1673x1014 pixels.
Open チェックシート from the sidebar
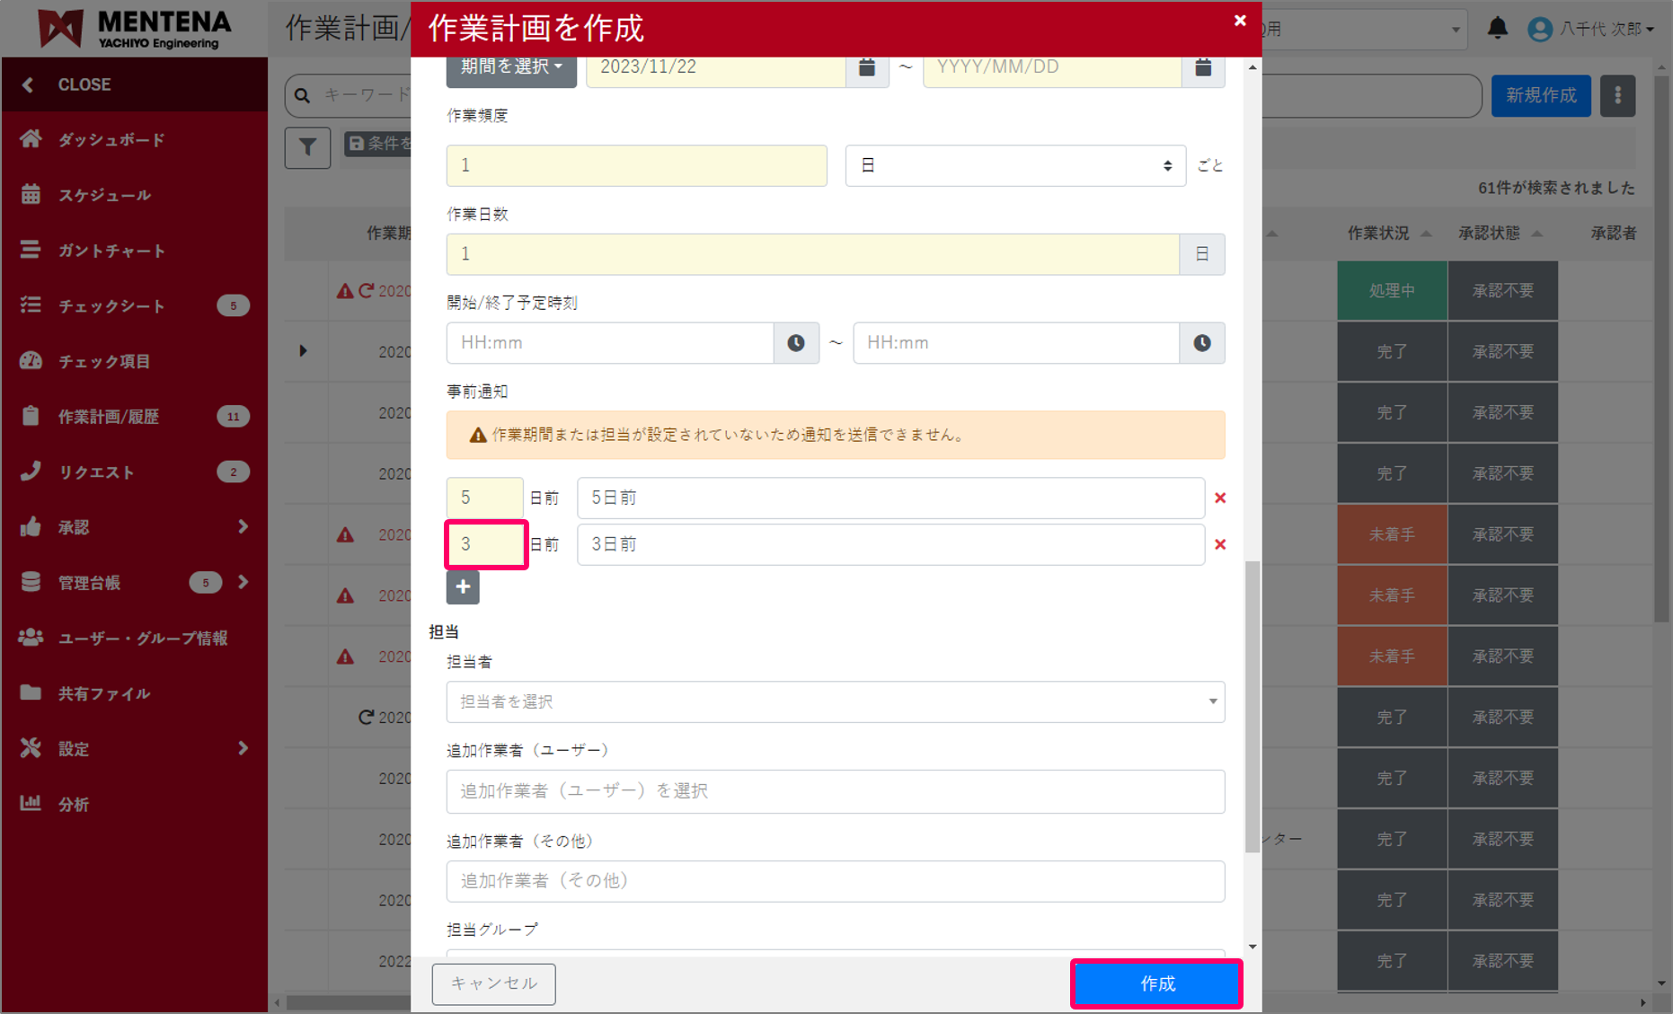click(x=110, y=305)
